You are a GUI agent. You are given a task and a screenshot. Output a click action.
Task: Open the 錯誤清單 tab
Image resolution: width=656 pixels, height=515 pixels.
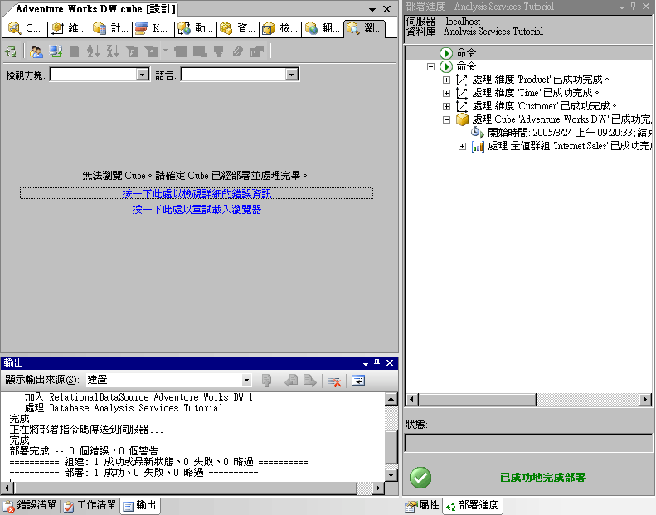tap(30, 506)
